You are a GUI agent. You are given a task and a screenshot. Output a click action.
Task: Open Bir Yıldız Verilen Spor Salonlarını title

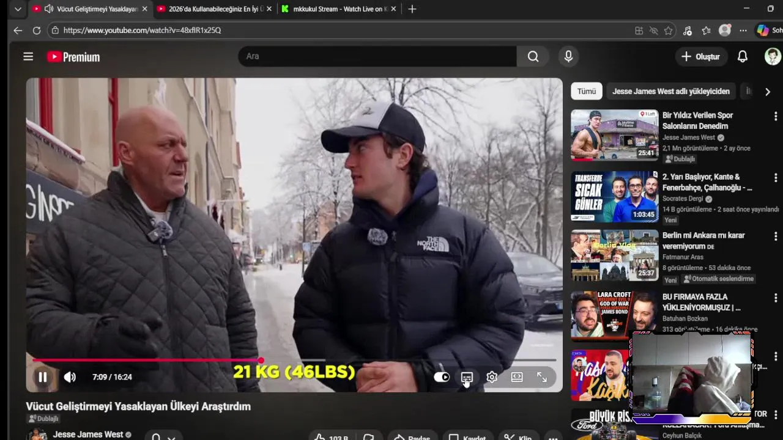tap(697, 120)
